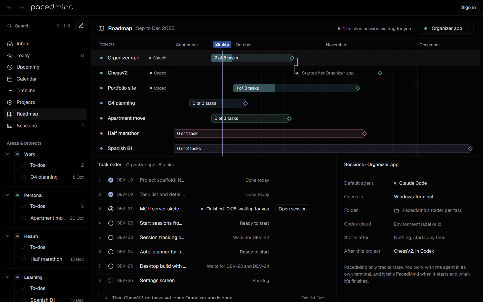Click the back navigation arrow
This screenshot has width=483, height=302.
(9, 8)
